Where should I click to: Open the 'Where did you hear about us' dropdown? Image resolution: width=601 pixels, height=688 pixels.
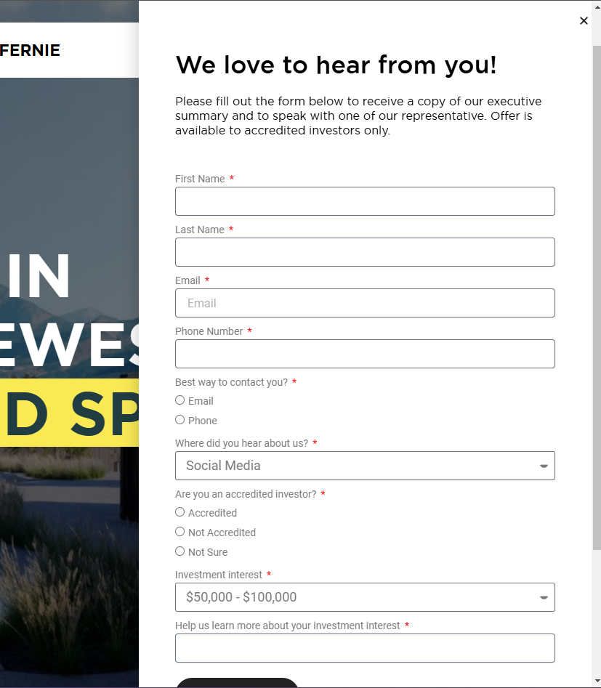[x=365, y=466]
